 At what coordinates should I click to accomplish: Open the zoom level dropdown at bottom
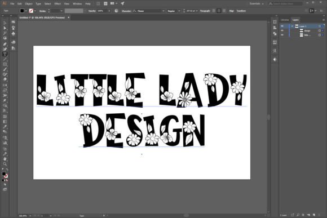(x=30, y=216)
